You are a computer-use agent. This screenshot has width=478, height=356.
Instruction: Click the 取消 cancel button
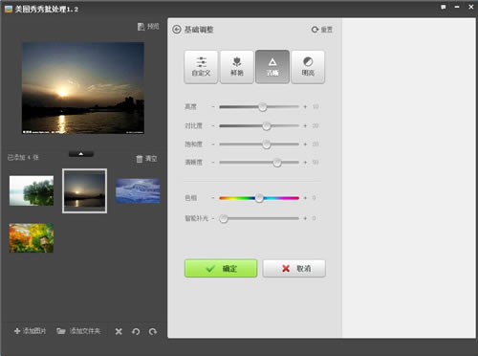294,268
